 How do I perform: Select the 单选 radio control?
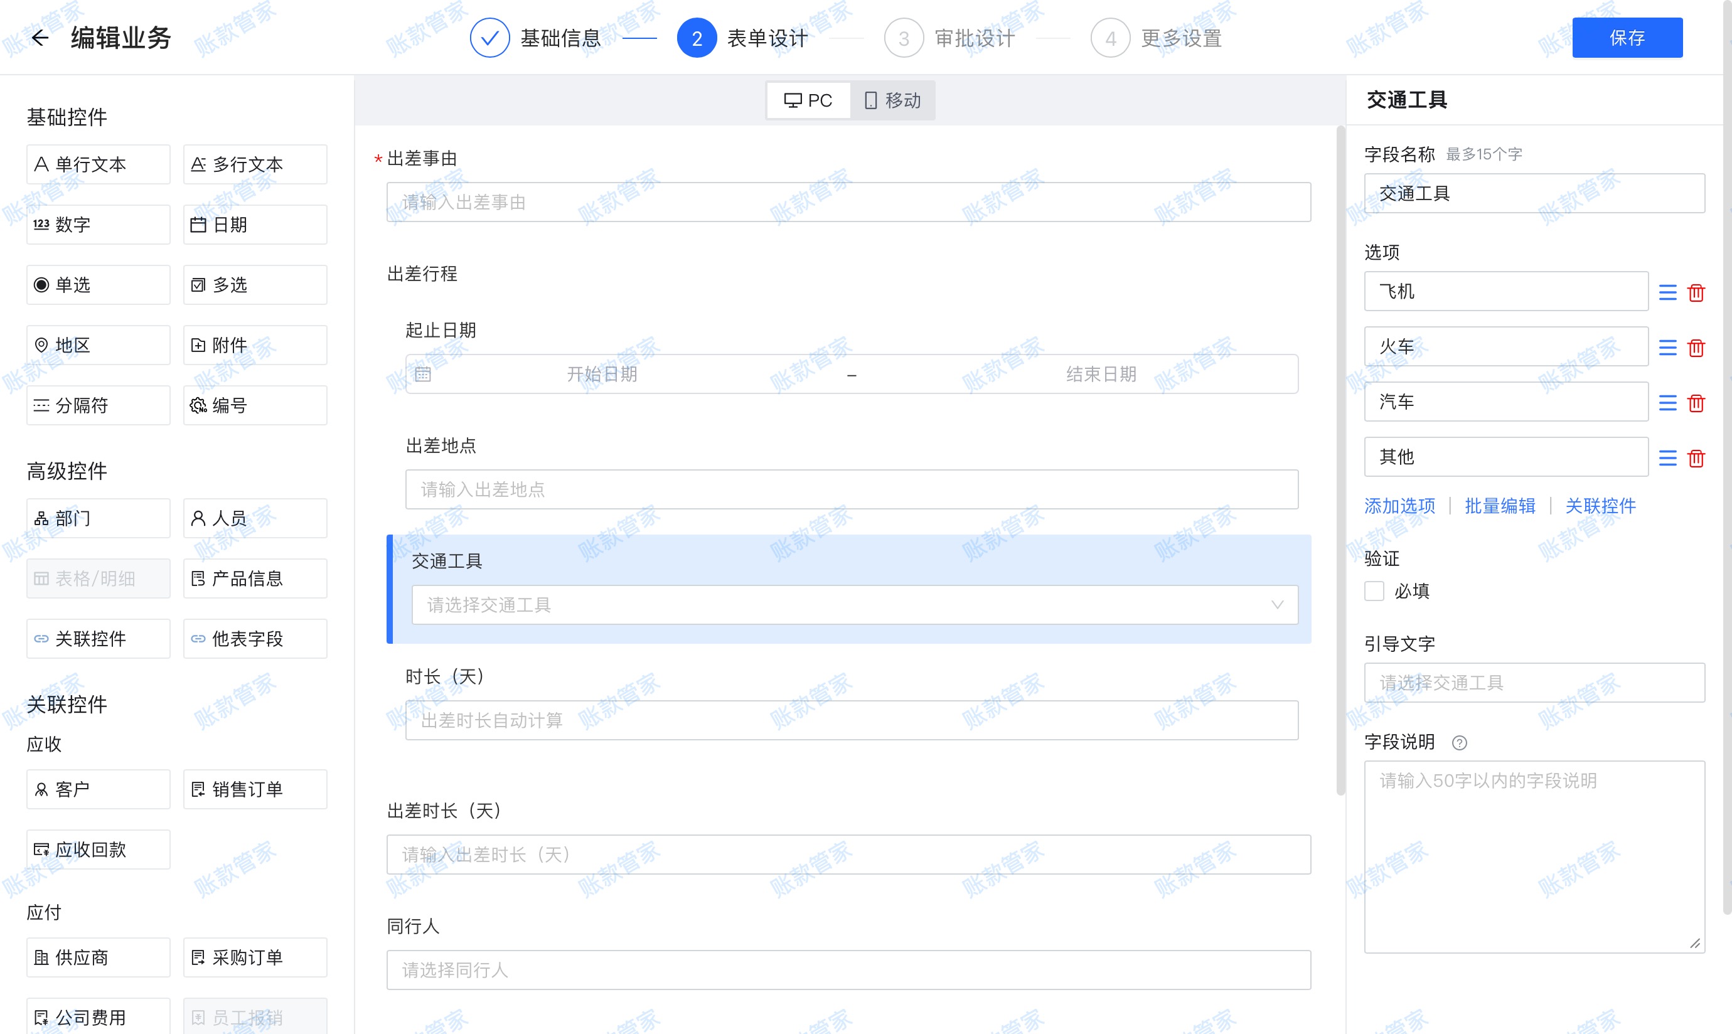coord(97,284)
